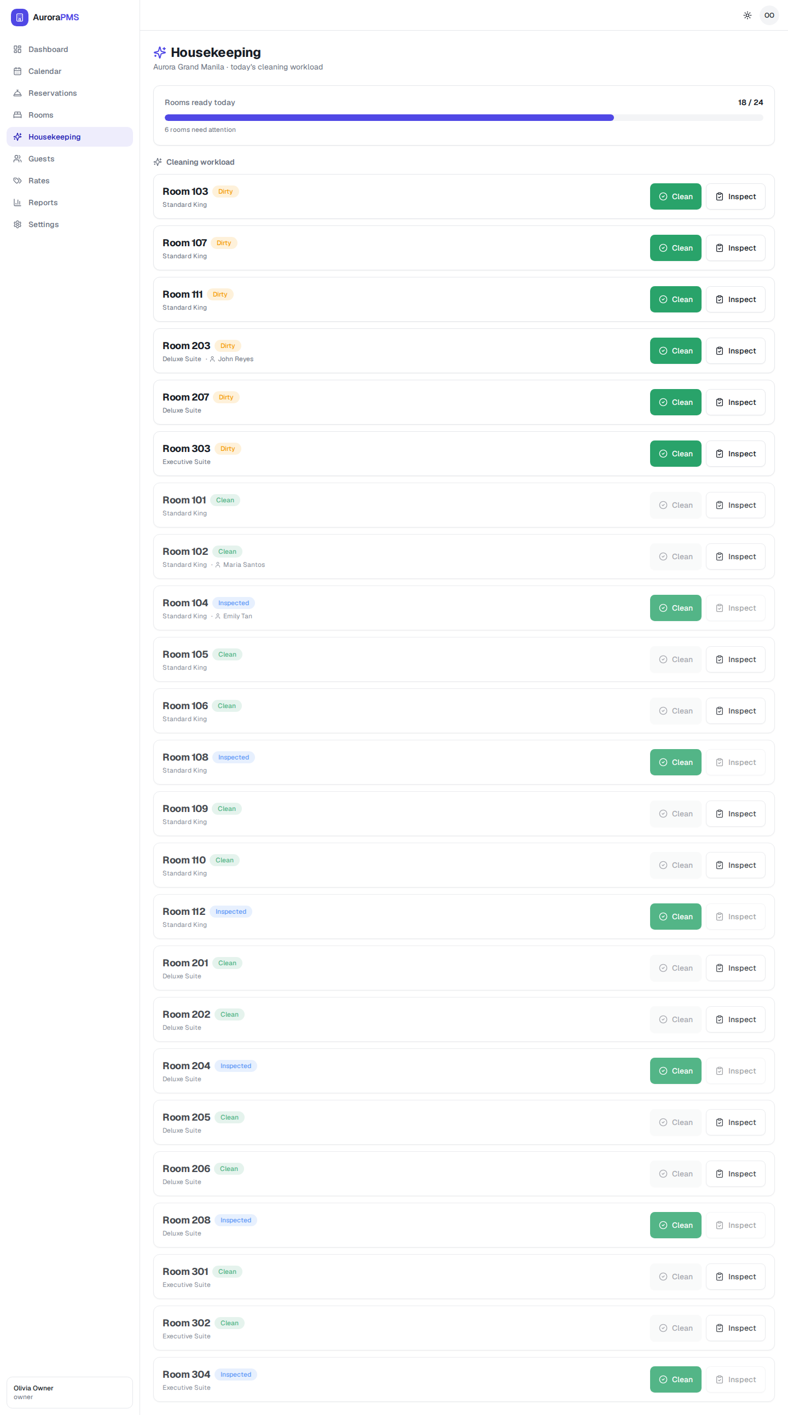Screen dimensions: 788x1415
Task: Click the Calendar icon in sidebar
Action: (x=18, y=72)
